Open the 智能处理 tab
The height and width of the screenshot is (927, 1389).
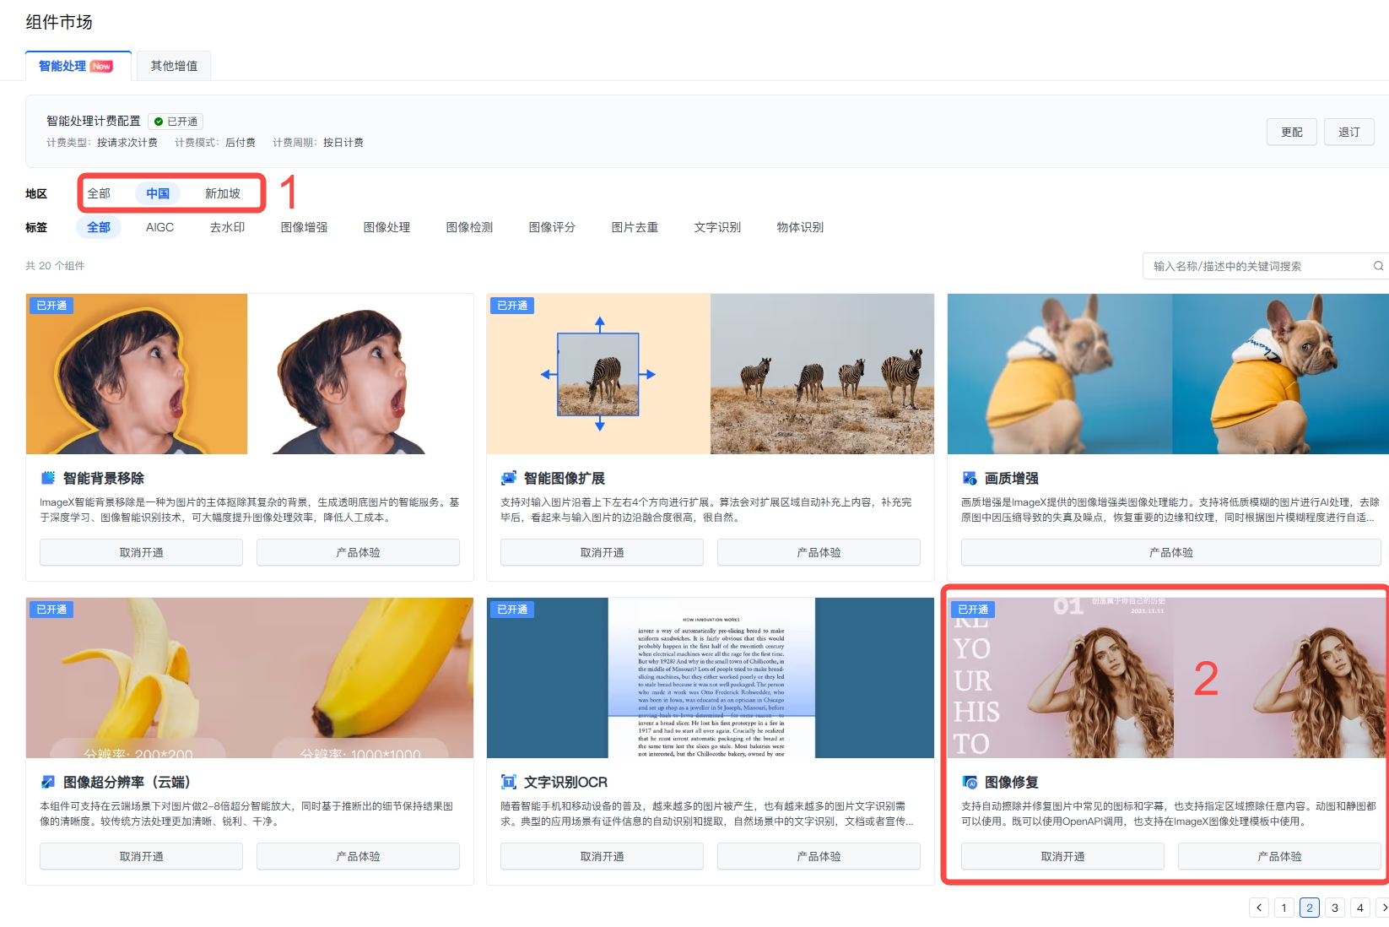[x=76, y=66]
